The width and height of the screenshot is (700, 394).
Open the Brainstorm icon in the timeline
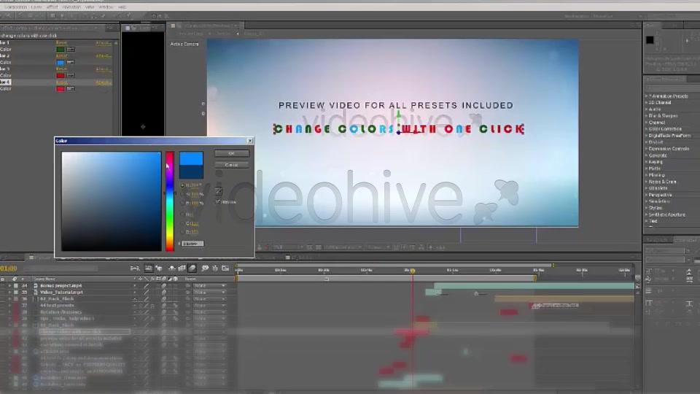[205, 268]
